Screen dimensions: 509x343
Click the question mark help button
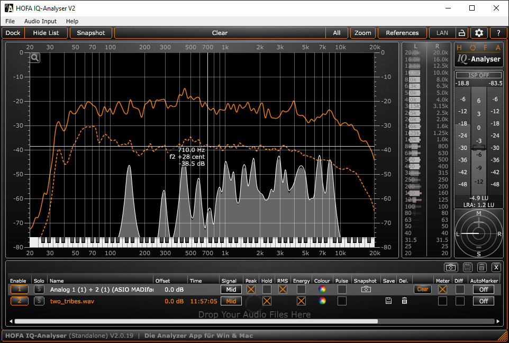(x=498, y=33)
